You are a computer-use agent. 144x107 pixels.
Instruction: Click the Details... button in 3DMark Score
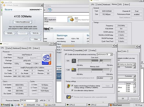pos(10,33)
